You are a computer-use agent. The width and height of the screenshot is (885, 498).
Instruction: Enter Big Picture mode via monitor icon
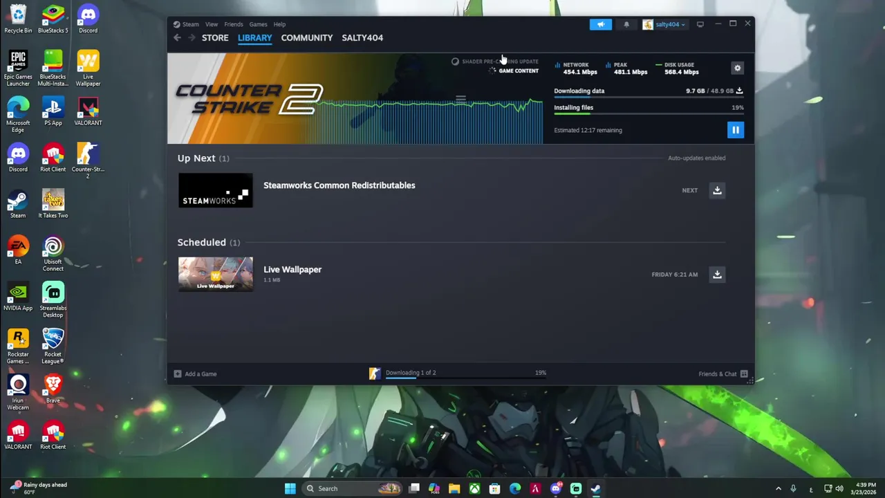coord(700,24)
